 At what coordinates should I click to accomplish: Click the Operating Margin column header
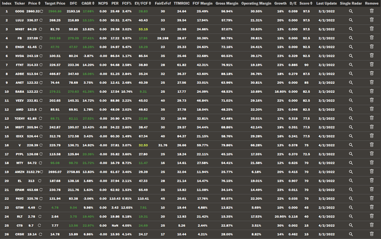click(256, 3)
